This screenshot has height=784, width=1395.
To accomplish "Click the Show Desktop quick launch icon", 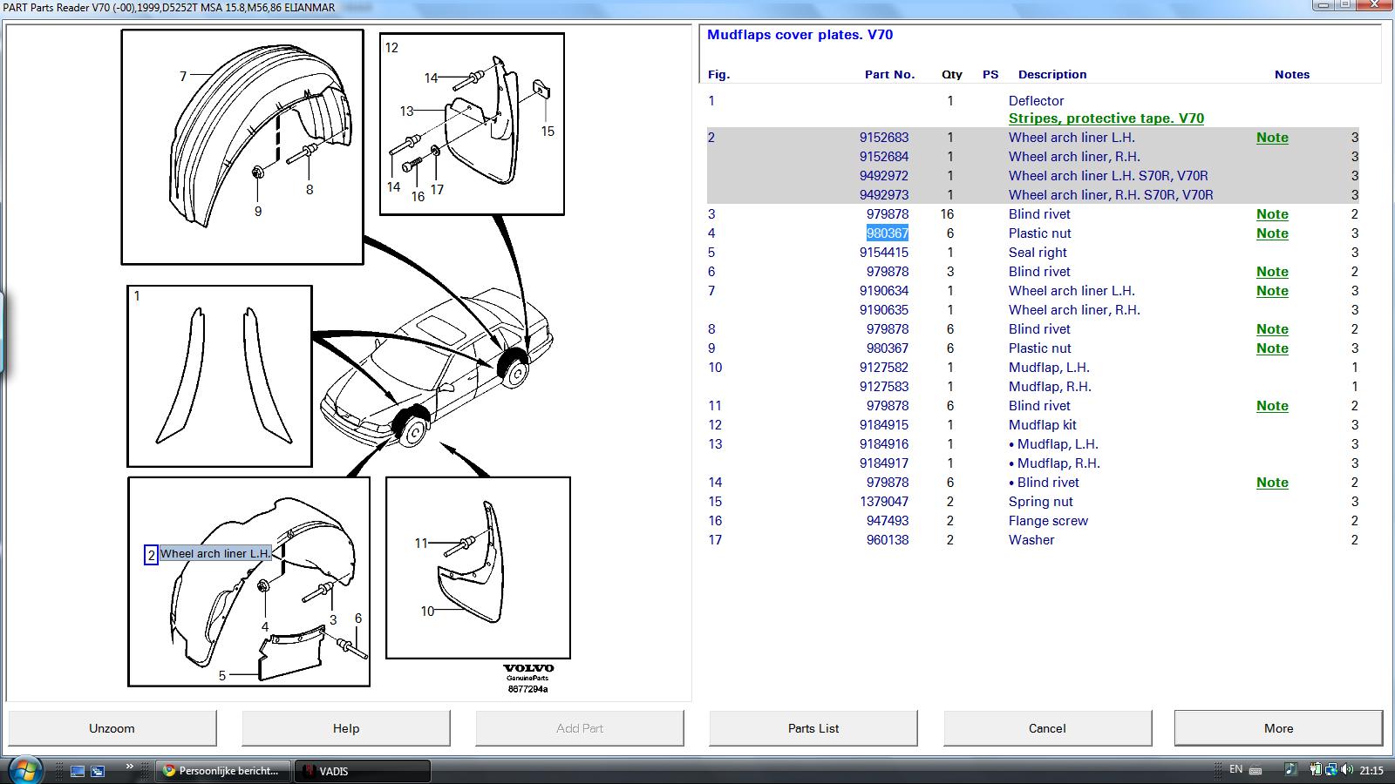I will click(78, 771).
